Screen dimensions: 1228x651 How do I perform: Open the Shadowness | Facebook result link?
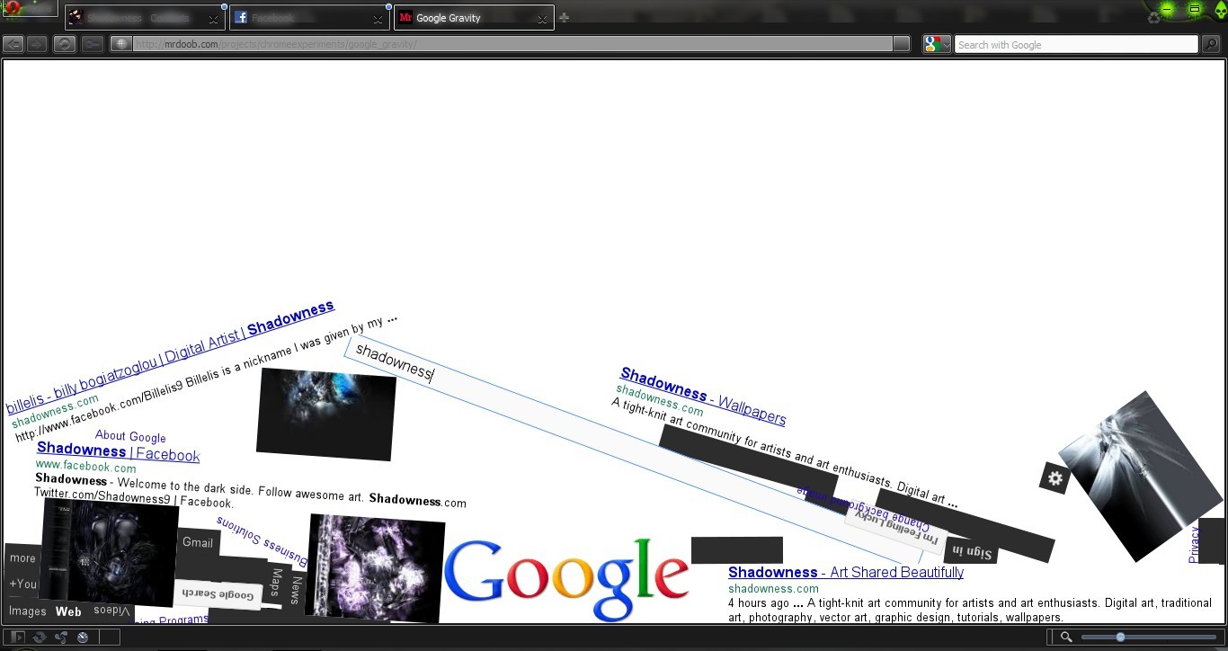(118, 451)
